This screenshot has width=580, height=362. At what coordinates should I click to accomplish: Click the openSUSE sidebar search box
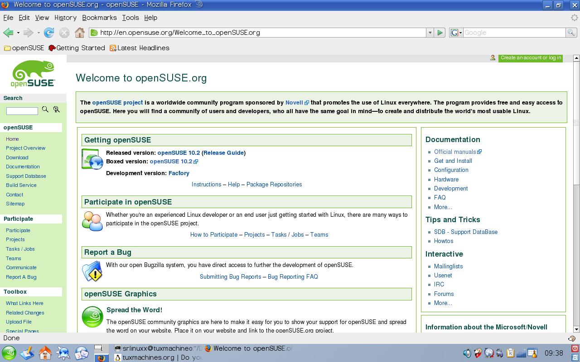(x=22, y=111)
